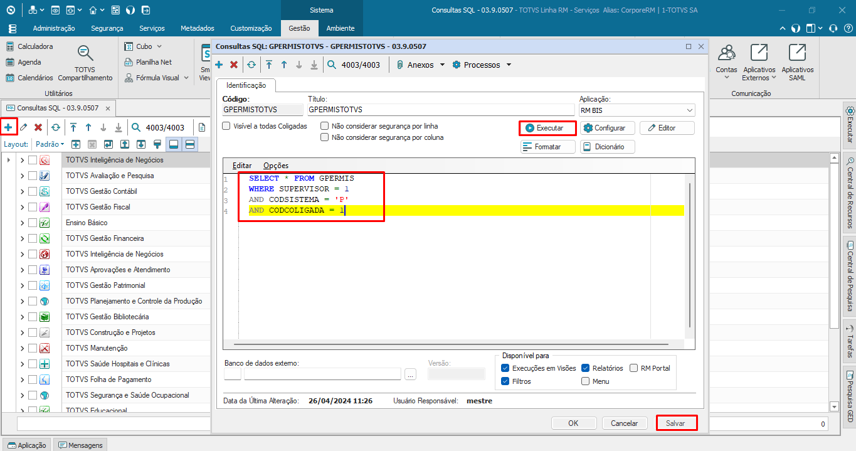Open the Dicionário button

pyautogui.click(x=607, y=147)
